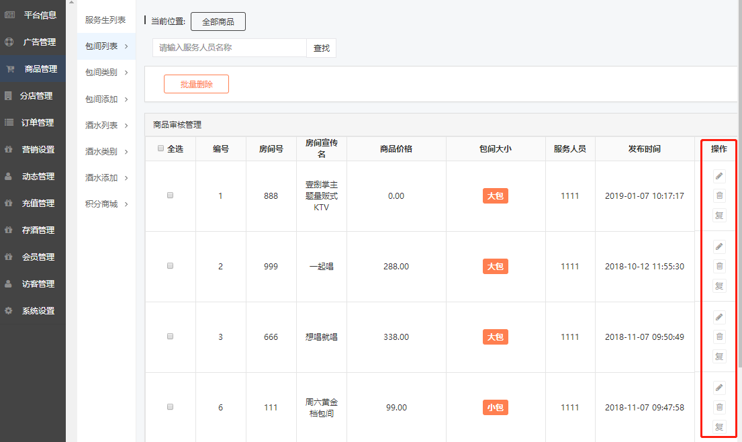Click the 发布时间 column header
742x442 pixels.
point(645,148)
